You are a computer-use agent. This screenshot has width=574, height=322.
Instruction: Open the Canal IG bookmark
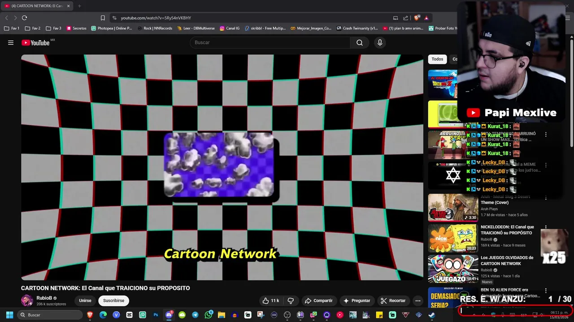(x=230, y=28)
